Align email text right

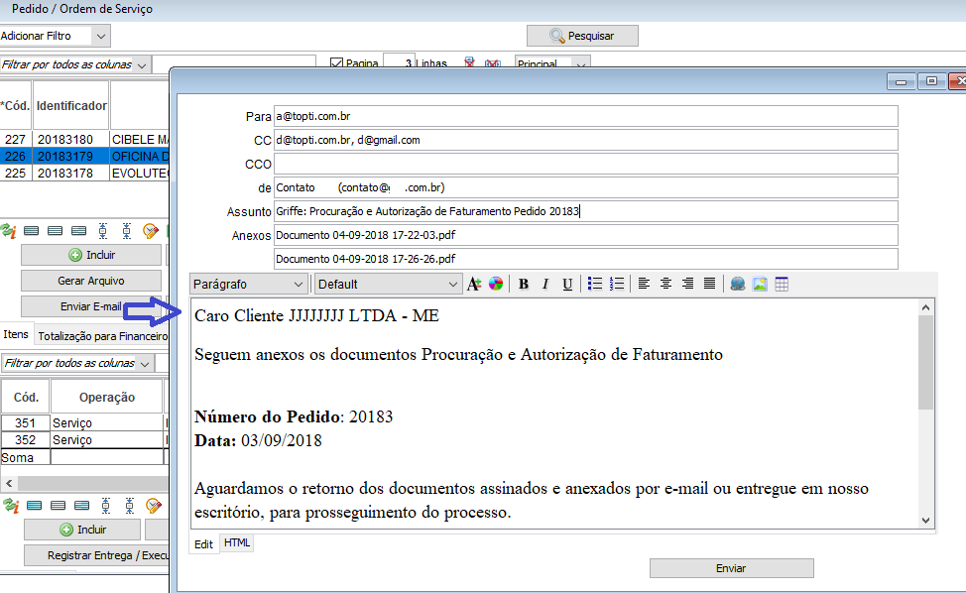[x=687, y=284]
